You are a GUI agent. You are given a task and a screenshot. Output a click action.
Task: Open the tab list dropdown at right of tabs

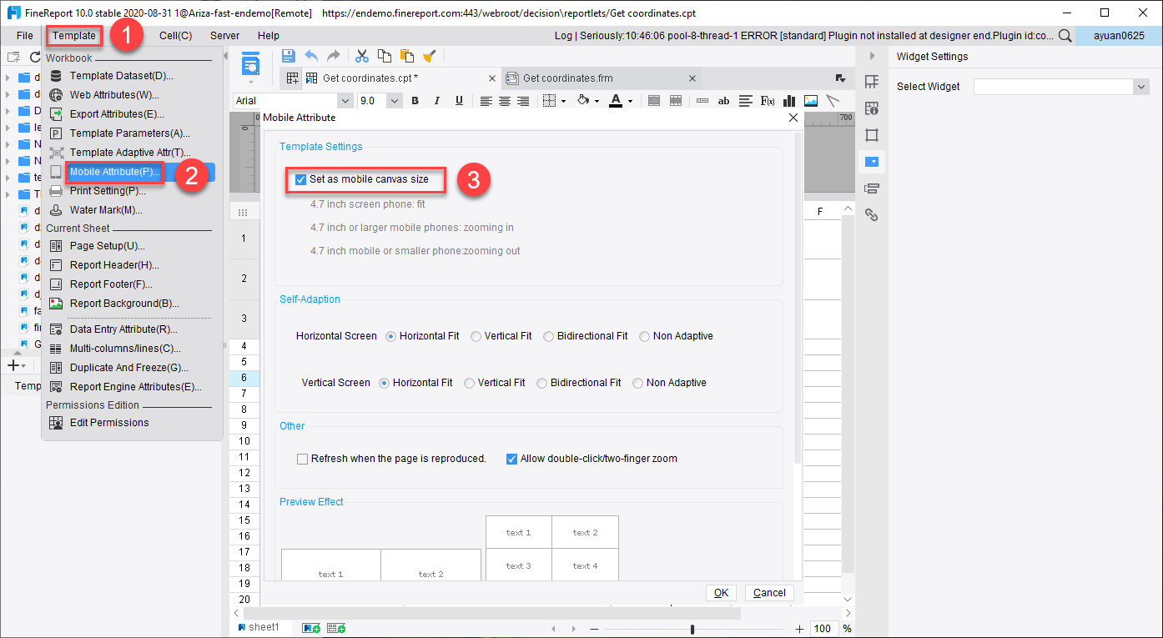click(x=841, y=78)
